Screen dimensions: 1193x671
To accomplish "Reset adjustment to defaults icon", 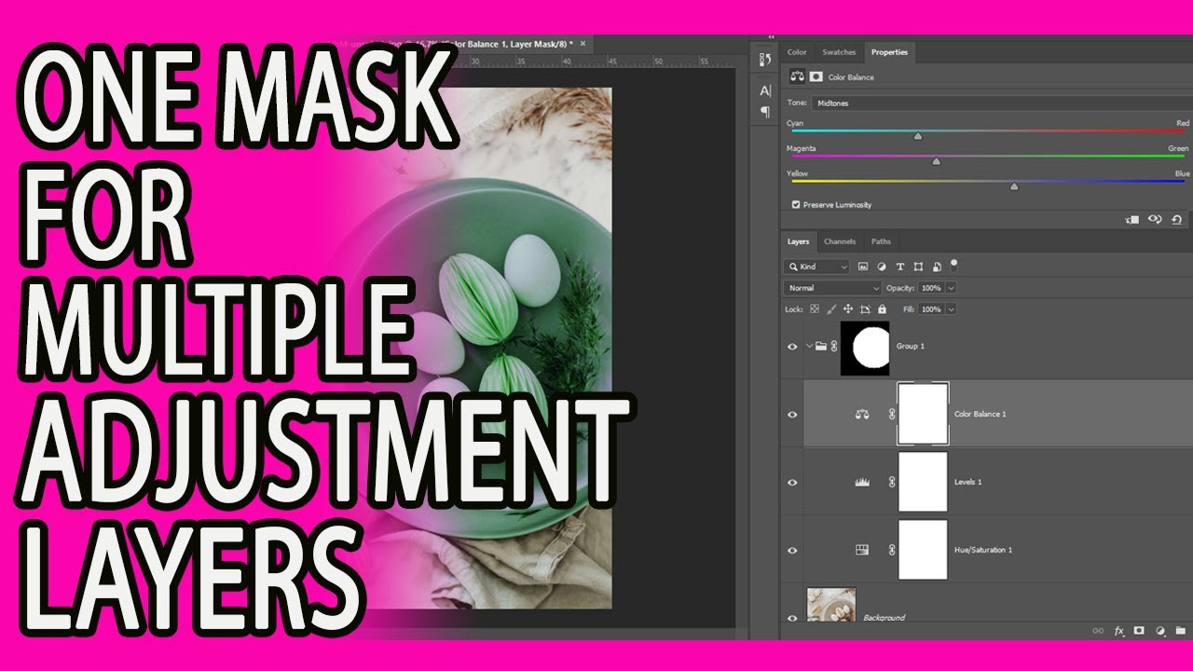I will (1177, 220).
